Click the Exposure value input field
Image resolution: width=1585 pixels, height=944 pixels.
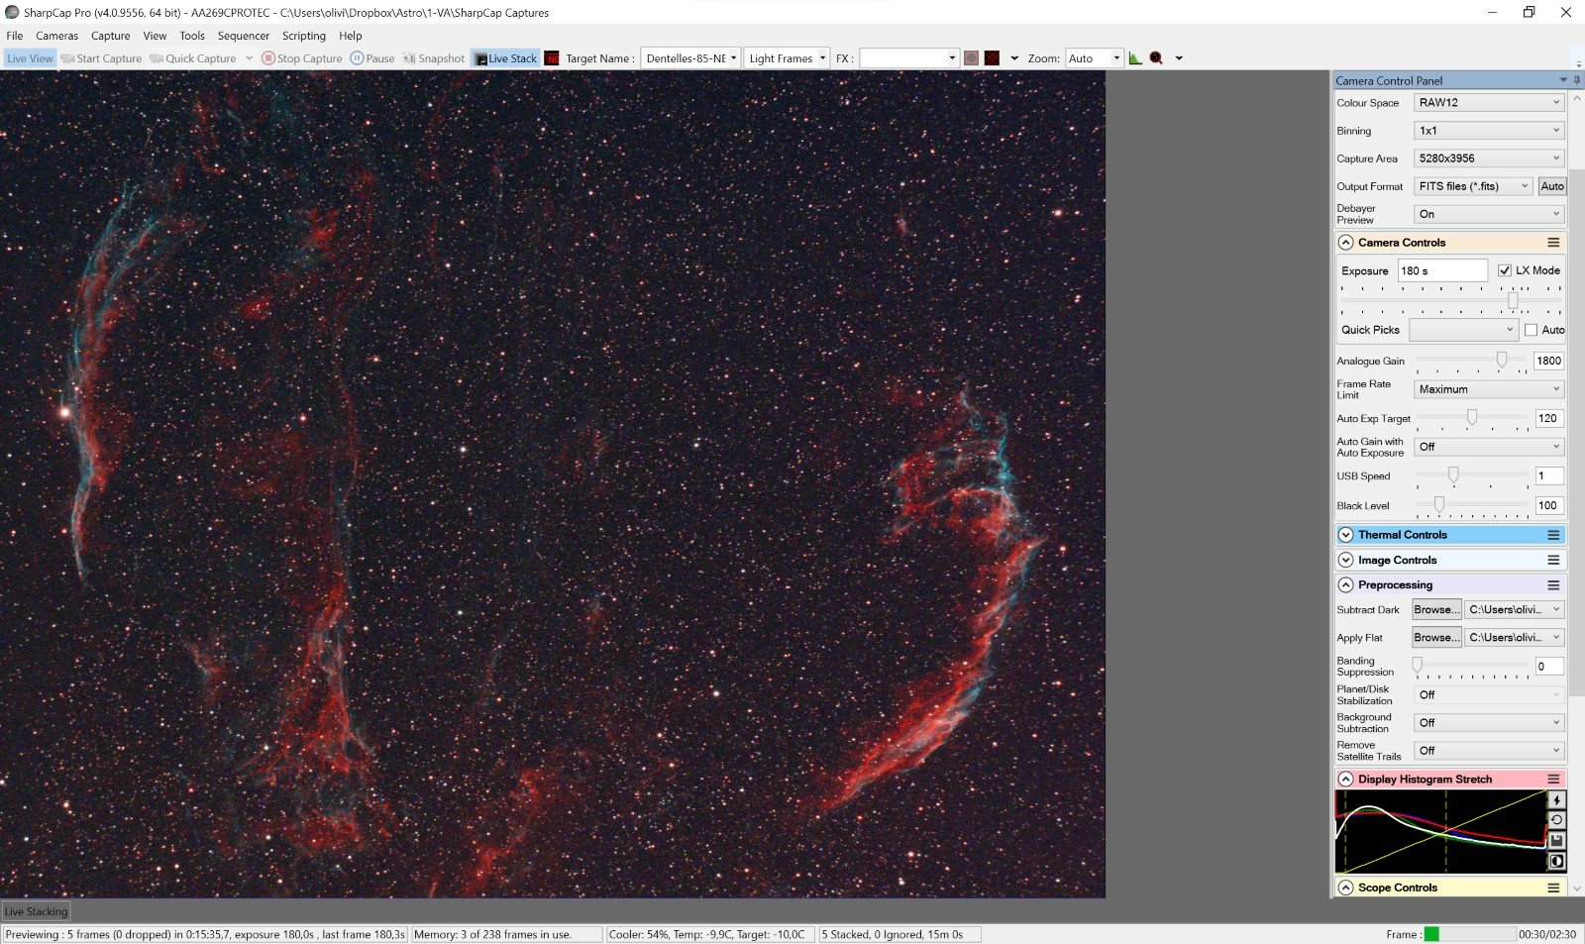pyautogui.click(x=1441, y=270)
